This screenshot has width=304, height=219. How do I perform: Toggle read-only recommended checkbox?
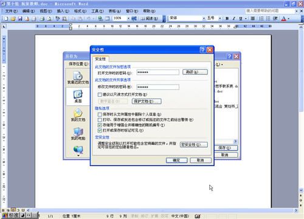(100, 94)
